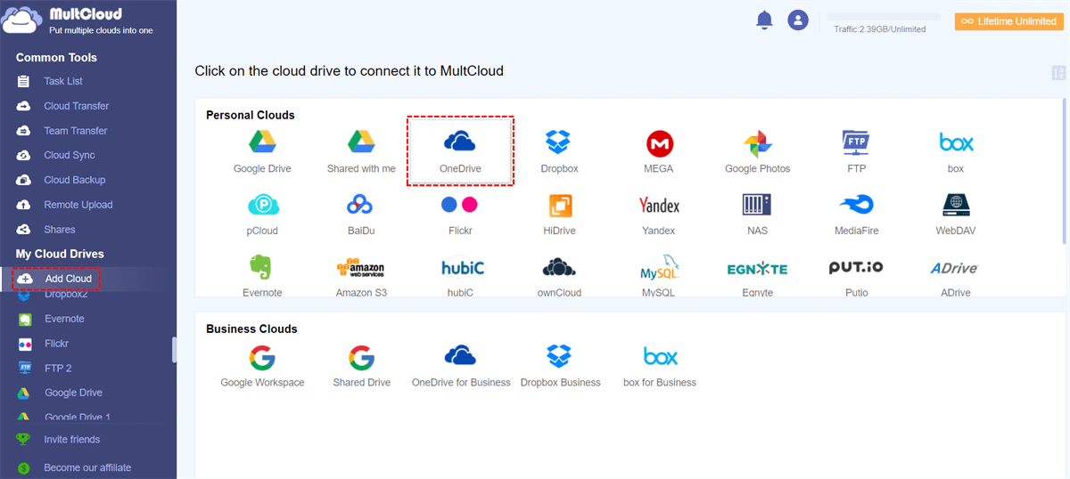The width and height of the screenshot is (1070, 479).
Task: Pick the Google Photos icon
Action: point(757,142)
